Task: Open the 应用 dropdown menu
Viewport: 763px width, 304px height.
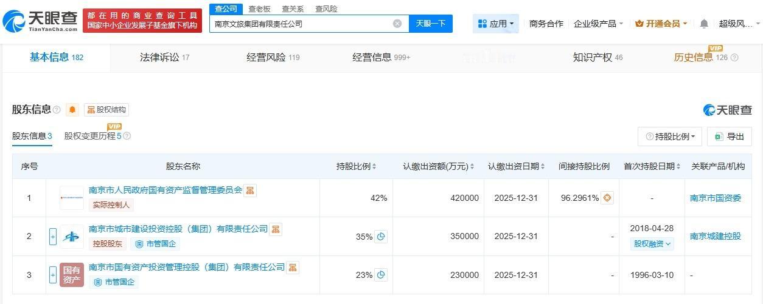Action: pyautogui.click(x=496, y=24)
